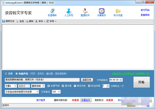156x109 pixels.
Task: Click the 保存文本 toolbar label
Action: [x=10, y=21]
